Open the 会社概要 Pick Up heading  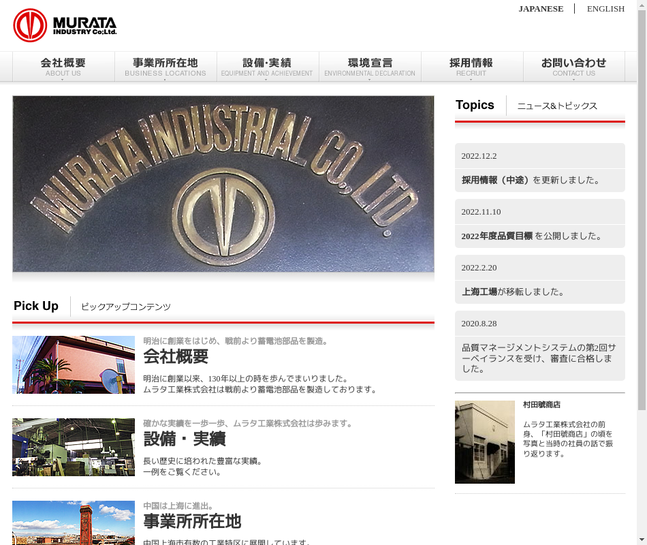click(176, 356)
